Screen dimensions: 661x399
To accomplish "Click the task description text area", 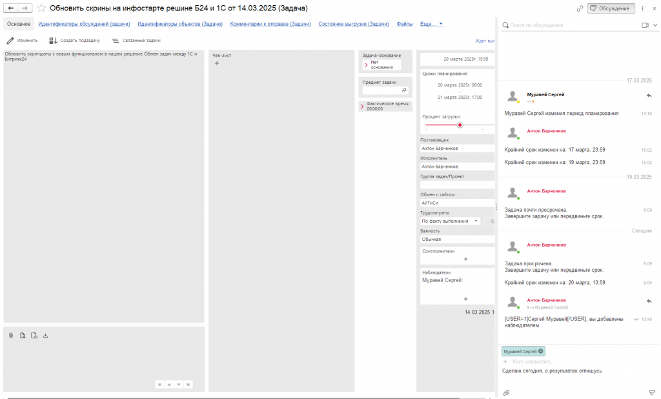I will pos(104,186).
